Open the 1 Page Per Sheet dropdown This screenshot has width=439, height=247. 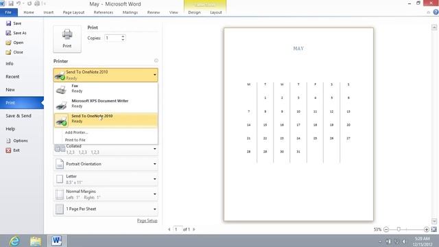[106, 209]
